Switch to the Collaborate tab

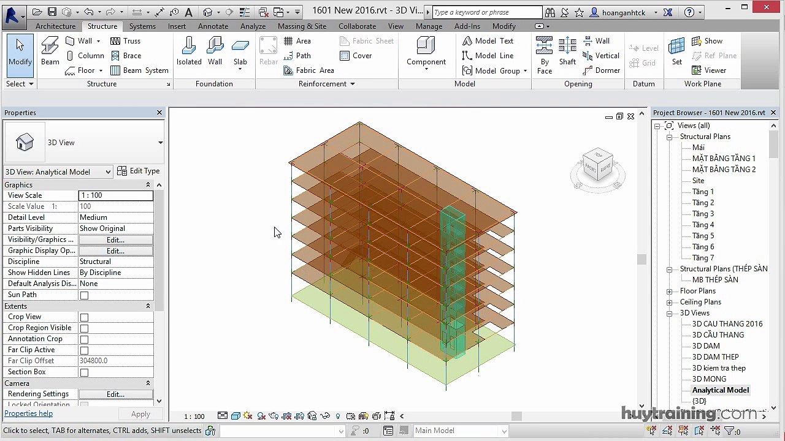tap(357, 26)
